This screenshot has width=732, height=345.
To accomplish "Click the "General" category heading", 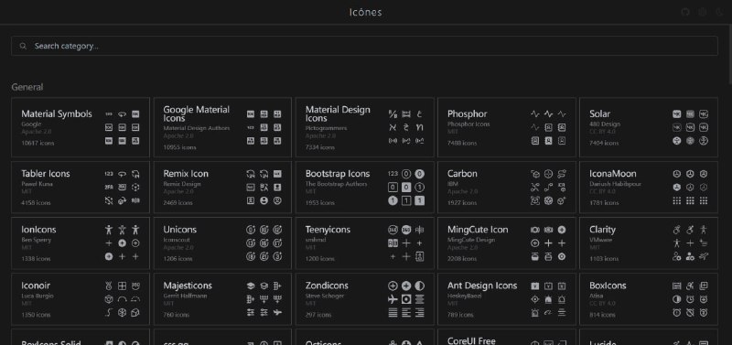I will click(27, 87).
